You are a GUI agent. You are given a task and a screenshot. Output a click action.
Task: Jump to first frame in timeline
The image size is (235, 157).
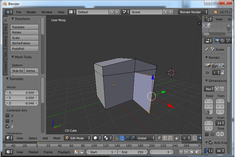pos(181,152)
